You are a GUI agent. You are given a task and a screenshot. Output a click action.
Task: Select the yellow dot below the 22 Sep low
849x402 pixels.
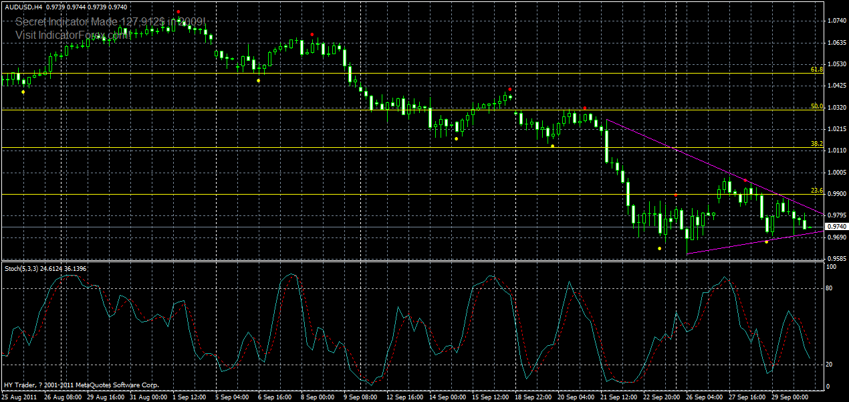[658, 247]
